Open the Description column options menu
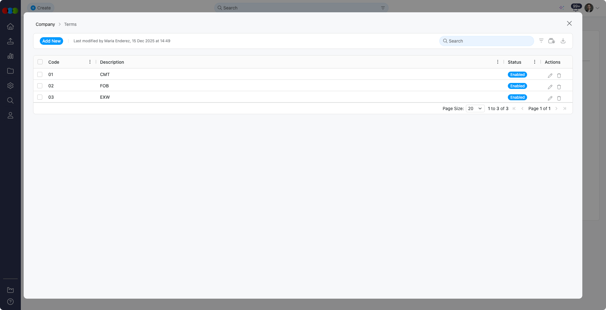Screen dimensions: 606x310 click(497, 62)
